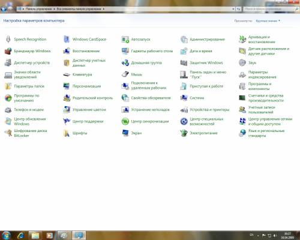This screenshot has width=300, height=240.
Task: Open the Звук sound icon
Action: tap(242, 62)
